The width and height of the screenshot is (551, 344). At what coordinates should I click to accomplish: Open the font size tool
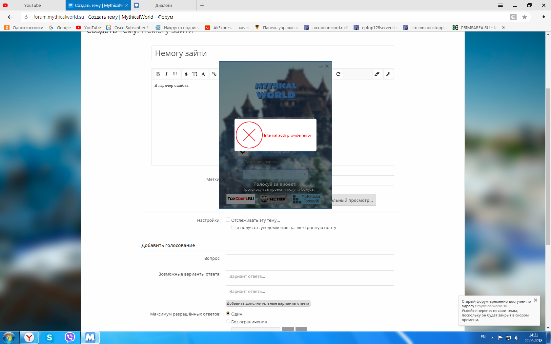tap(194, 74)
